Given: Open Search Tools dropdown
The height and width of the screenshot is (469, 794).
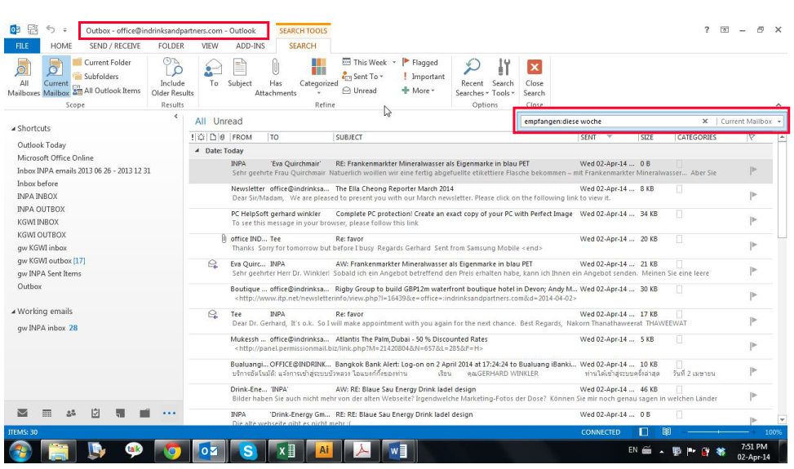Looking at the screenshot, I should [x=503, y=77].
